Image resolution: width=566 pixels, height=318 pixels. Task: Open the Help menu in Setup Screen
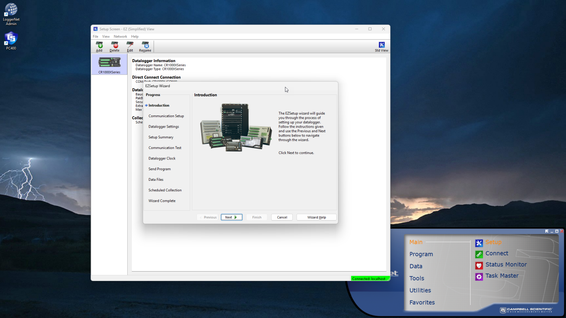pyautogui.click(x=135, y=36)
